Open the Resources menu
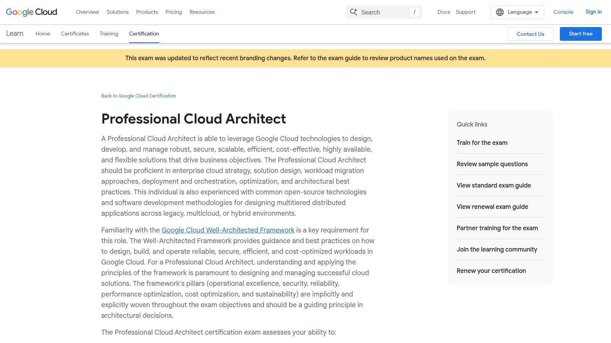Image resolution: width=611 pixels, height=343 pixels. 202,12
